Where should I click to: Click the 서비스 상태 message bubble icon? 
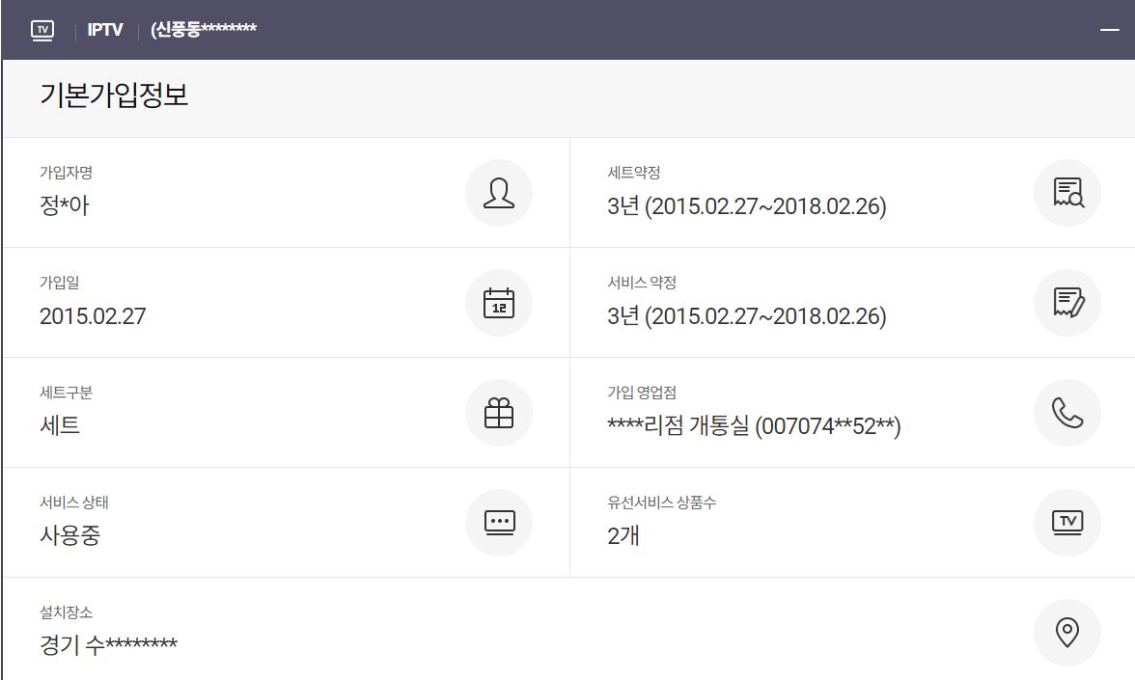pyautogui.click(x=498, y=523)
